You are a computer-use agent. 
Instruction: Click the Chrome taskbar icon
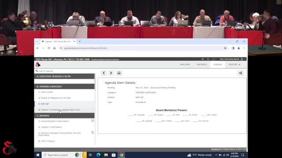pyautogui.click(x=122, y=155)
